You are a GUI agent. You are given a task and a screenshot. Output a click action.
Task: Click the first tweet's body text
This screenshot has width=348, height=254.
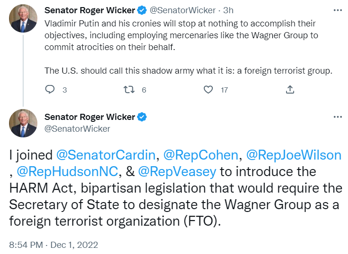pos(180,35)
